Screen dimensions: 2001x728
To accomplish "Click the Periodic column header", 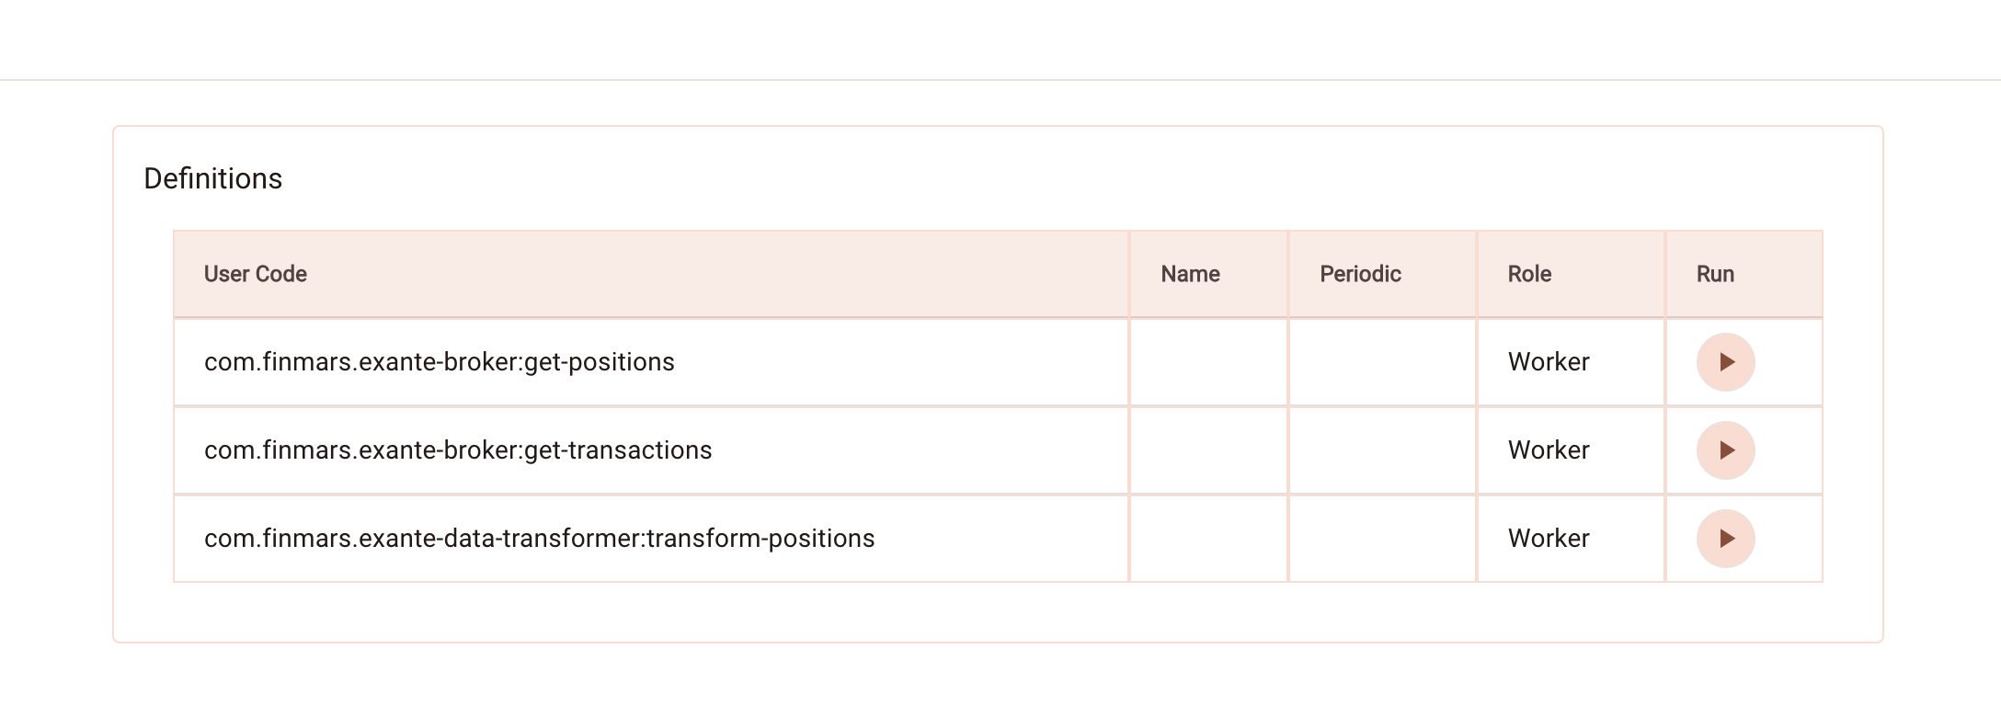I will [1360, 274].
